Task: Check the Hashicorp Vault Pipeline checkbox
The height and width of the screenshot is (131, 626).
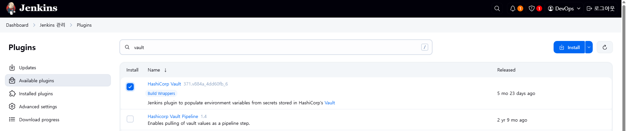Action: point(130,119)
